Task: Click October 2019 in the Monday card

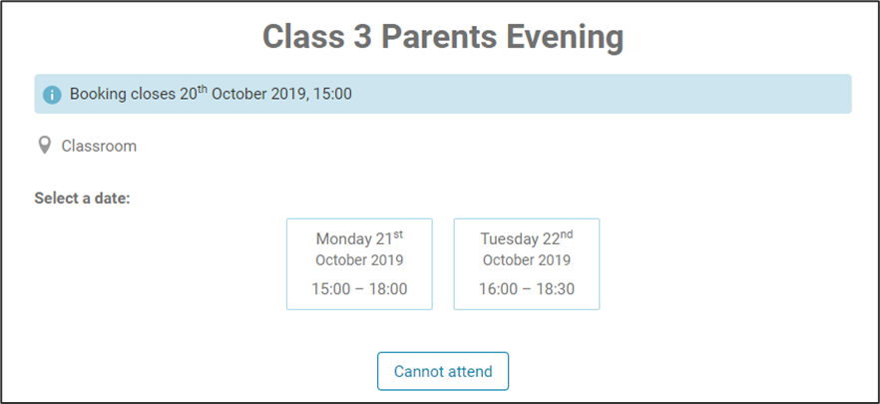Action: click(359, 260)
